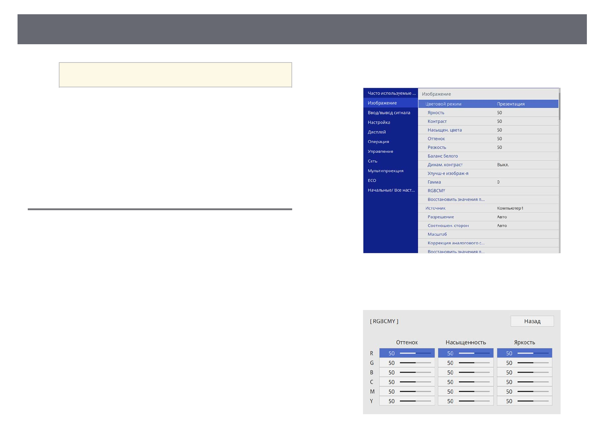Select the Цветовой режим setting row
This screenshot has height=435, width=615.
[488, 104]
